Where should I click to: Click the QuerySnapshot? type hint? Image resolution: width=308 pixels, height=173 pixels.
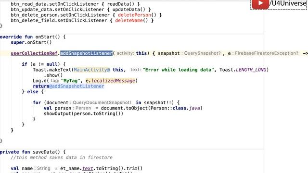pos(202,53)
